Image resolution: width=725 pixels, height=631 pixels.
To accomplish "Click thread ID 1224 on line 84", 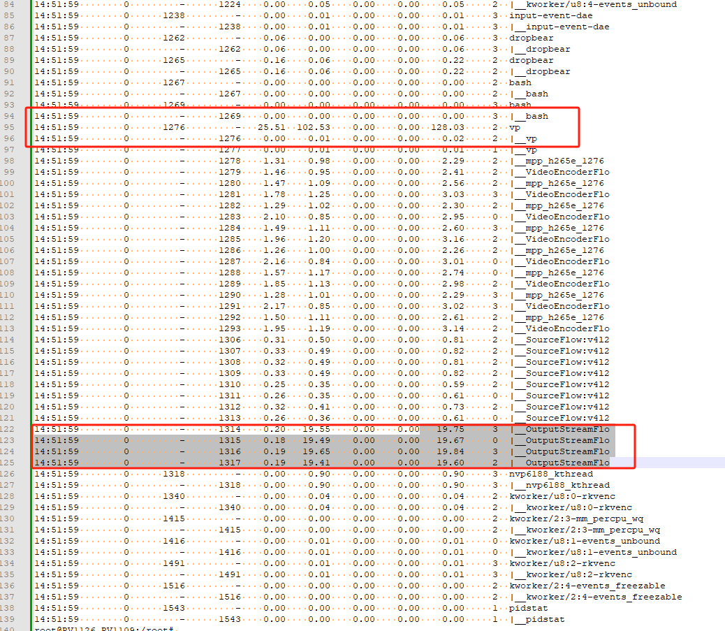I will pos(230,5).
